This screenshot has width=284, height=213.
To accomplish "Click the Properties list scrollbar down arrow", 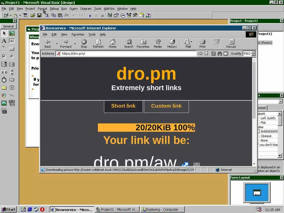I will click(x=280, y=155).
